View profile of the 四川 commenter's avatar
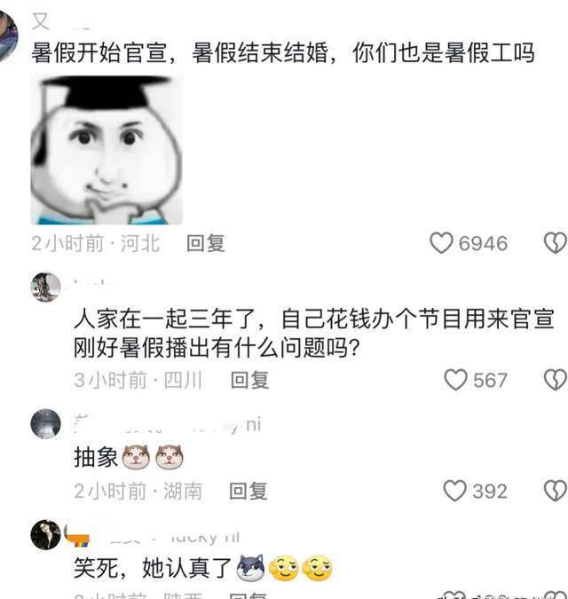The width and height of the screenshot is (568, 599). (46, 287)
